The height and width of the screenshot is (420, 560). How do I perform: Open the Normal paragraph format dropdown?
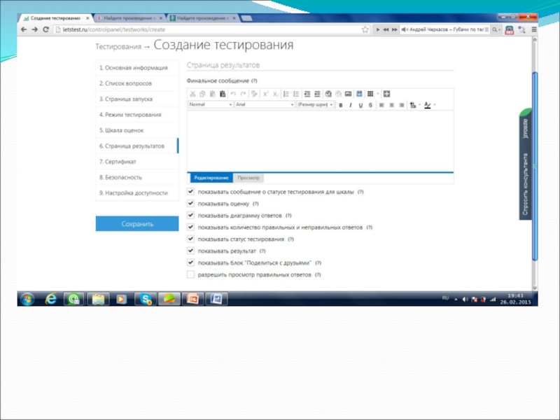click(x=211, y=104)
